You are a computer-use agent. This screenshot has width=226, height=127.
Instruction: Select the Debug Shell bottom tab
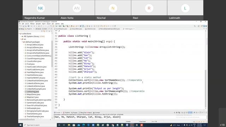83,113
